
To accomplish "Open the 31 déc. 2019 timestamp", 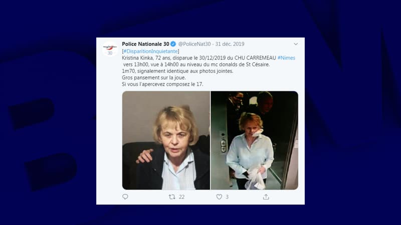I will (230, 44).
